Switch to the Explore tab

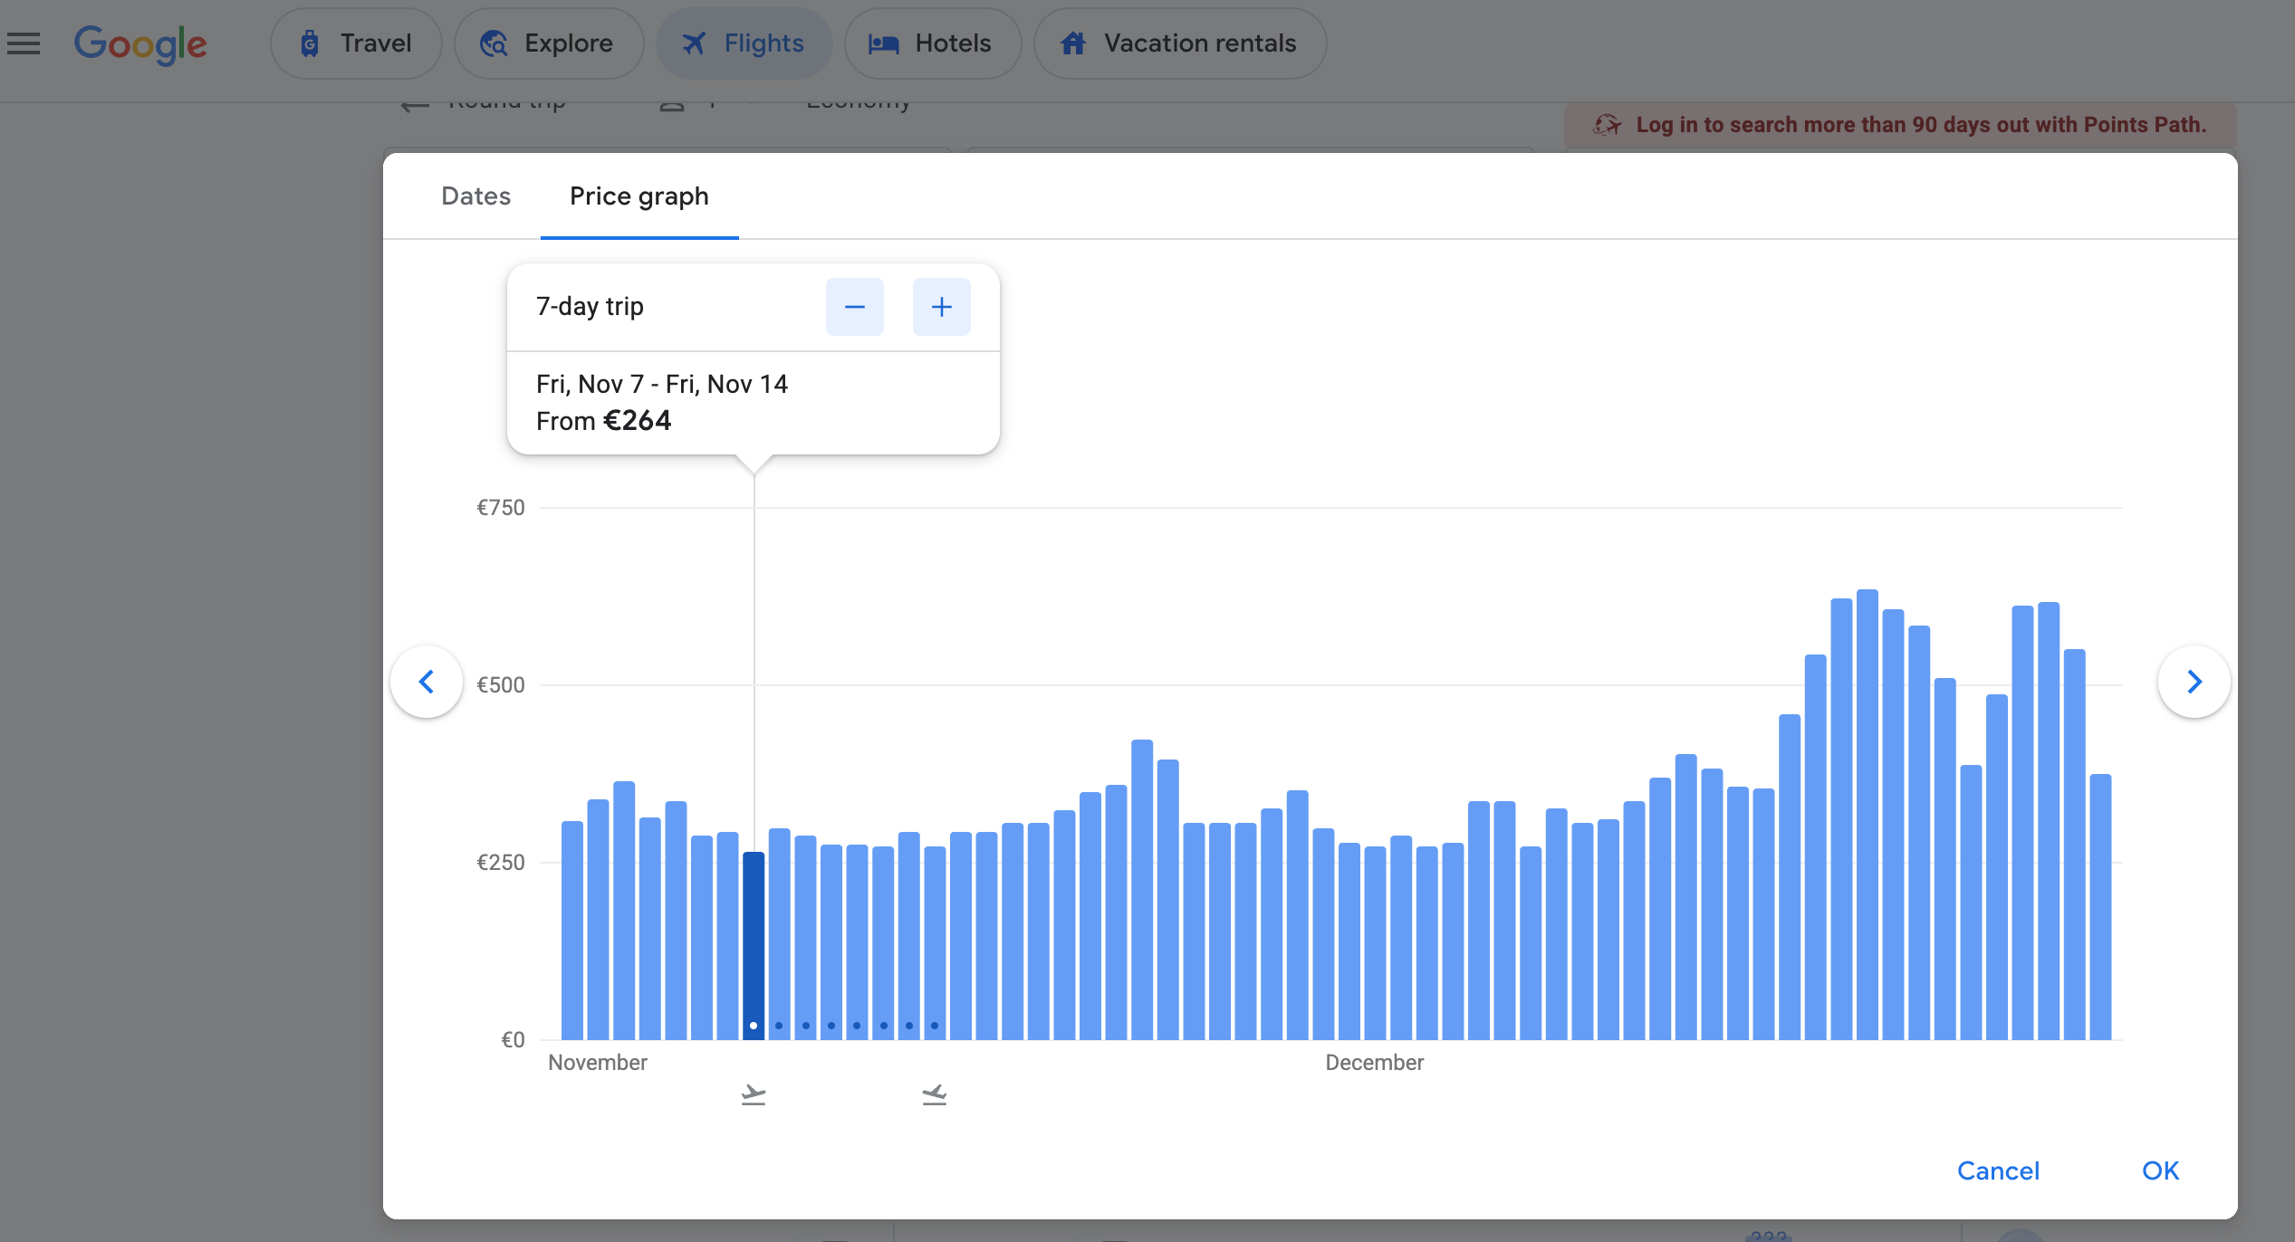coord(549,43)
